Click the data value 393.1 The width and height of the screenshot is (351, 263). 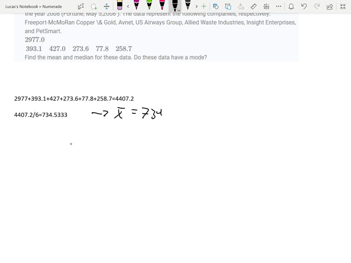point(34,49)
